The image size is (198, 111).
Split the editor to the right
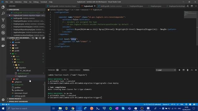(x=192, y=6)
